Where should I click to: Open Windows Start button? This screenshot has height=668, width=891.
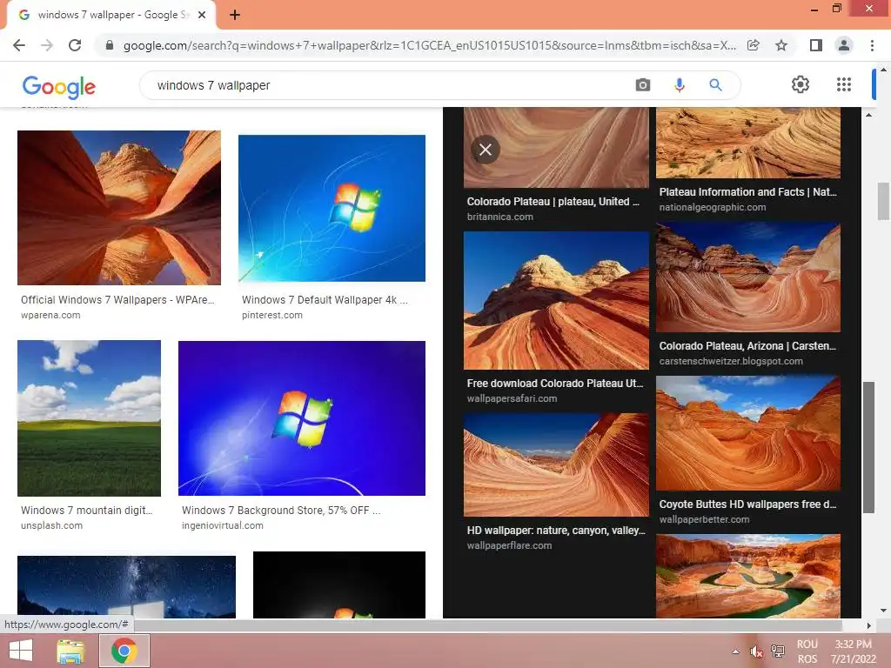pos(21,651)
